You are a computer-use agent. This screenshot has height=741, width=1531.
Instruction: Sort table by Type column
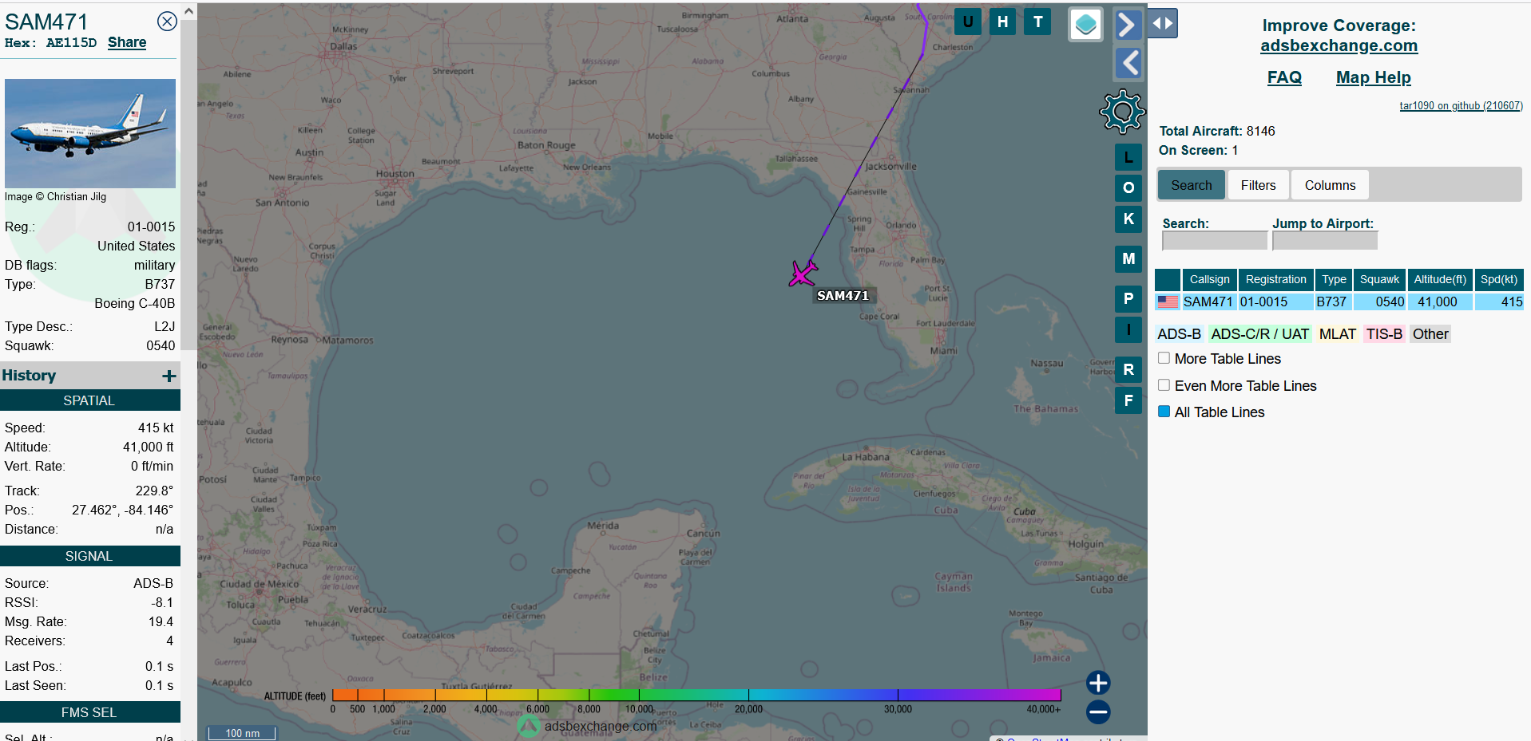(x=1334, y=279)
